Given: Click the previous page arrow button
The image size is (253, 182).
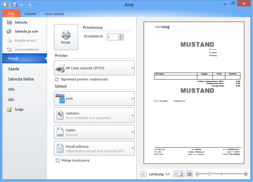Looking at the screenshot, I should [x=143, y=174].
